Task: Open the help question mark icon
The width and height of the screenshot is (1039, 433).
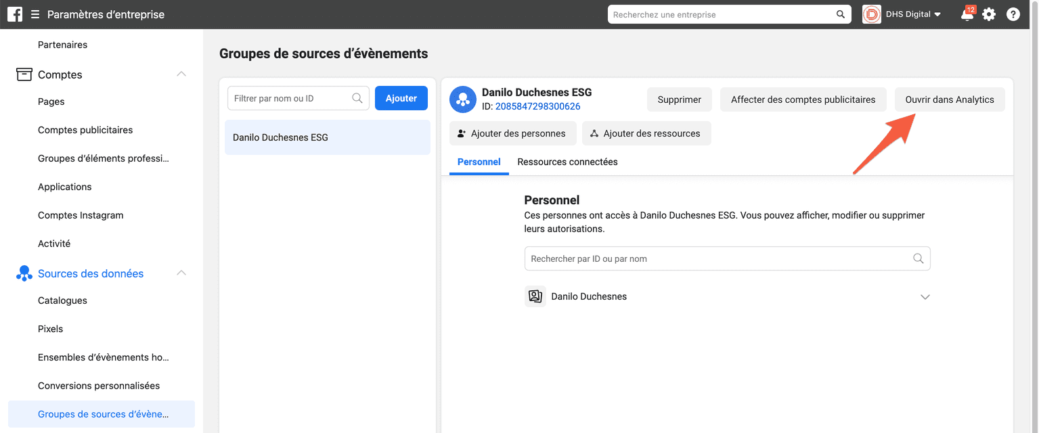Action: (1013, 14)
